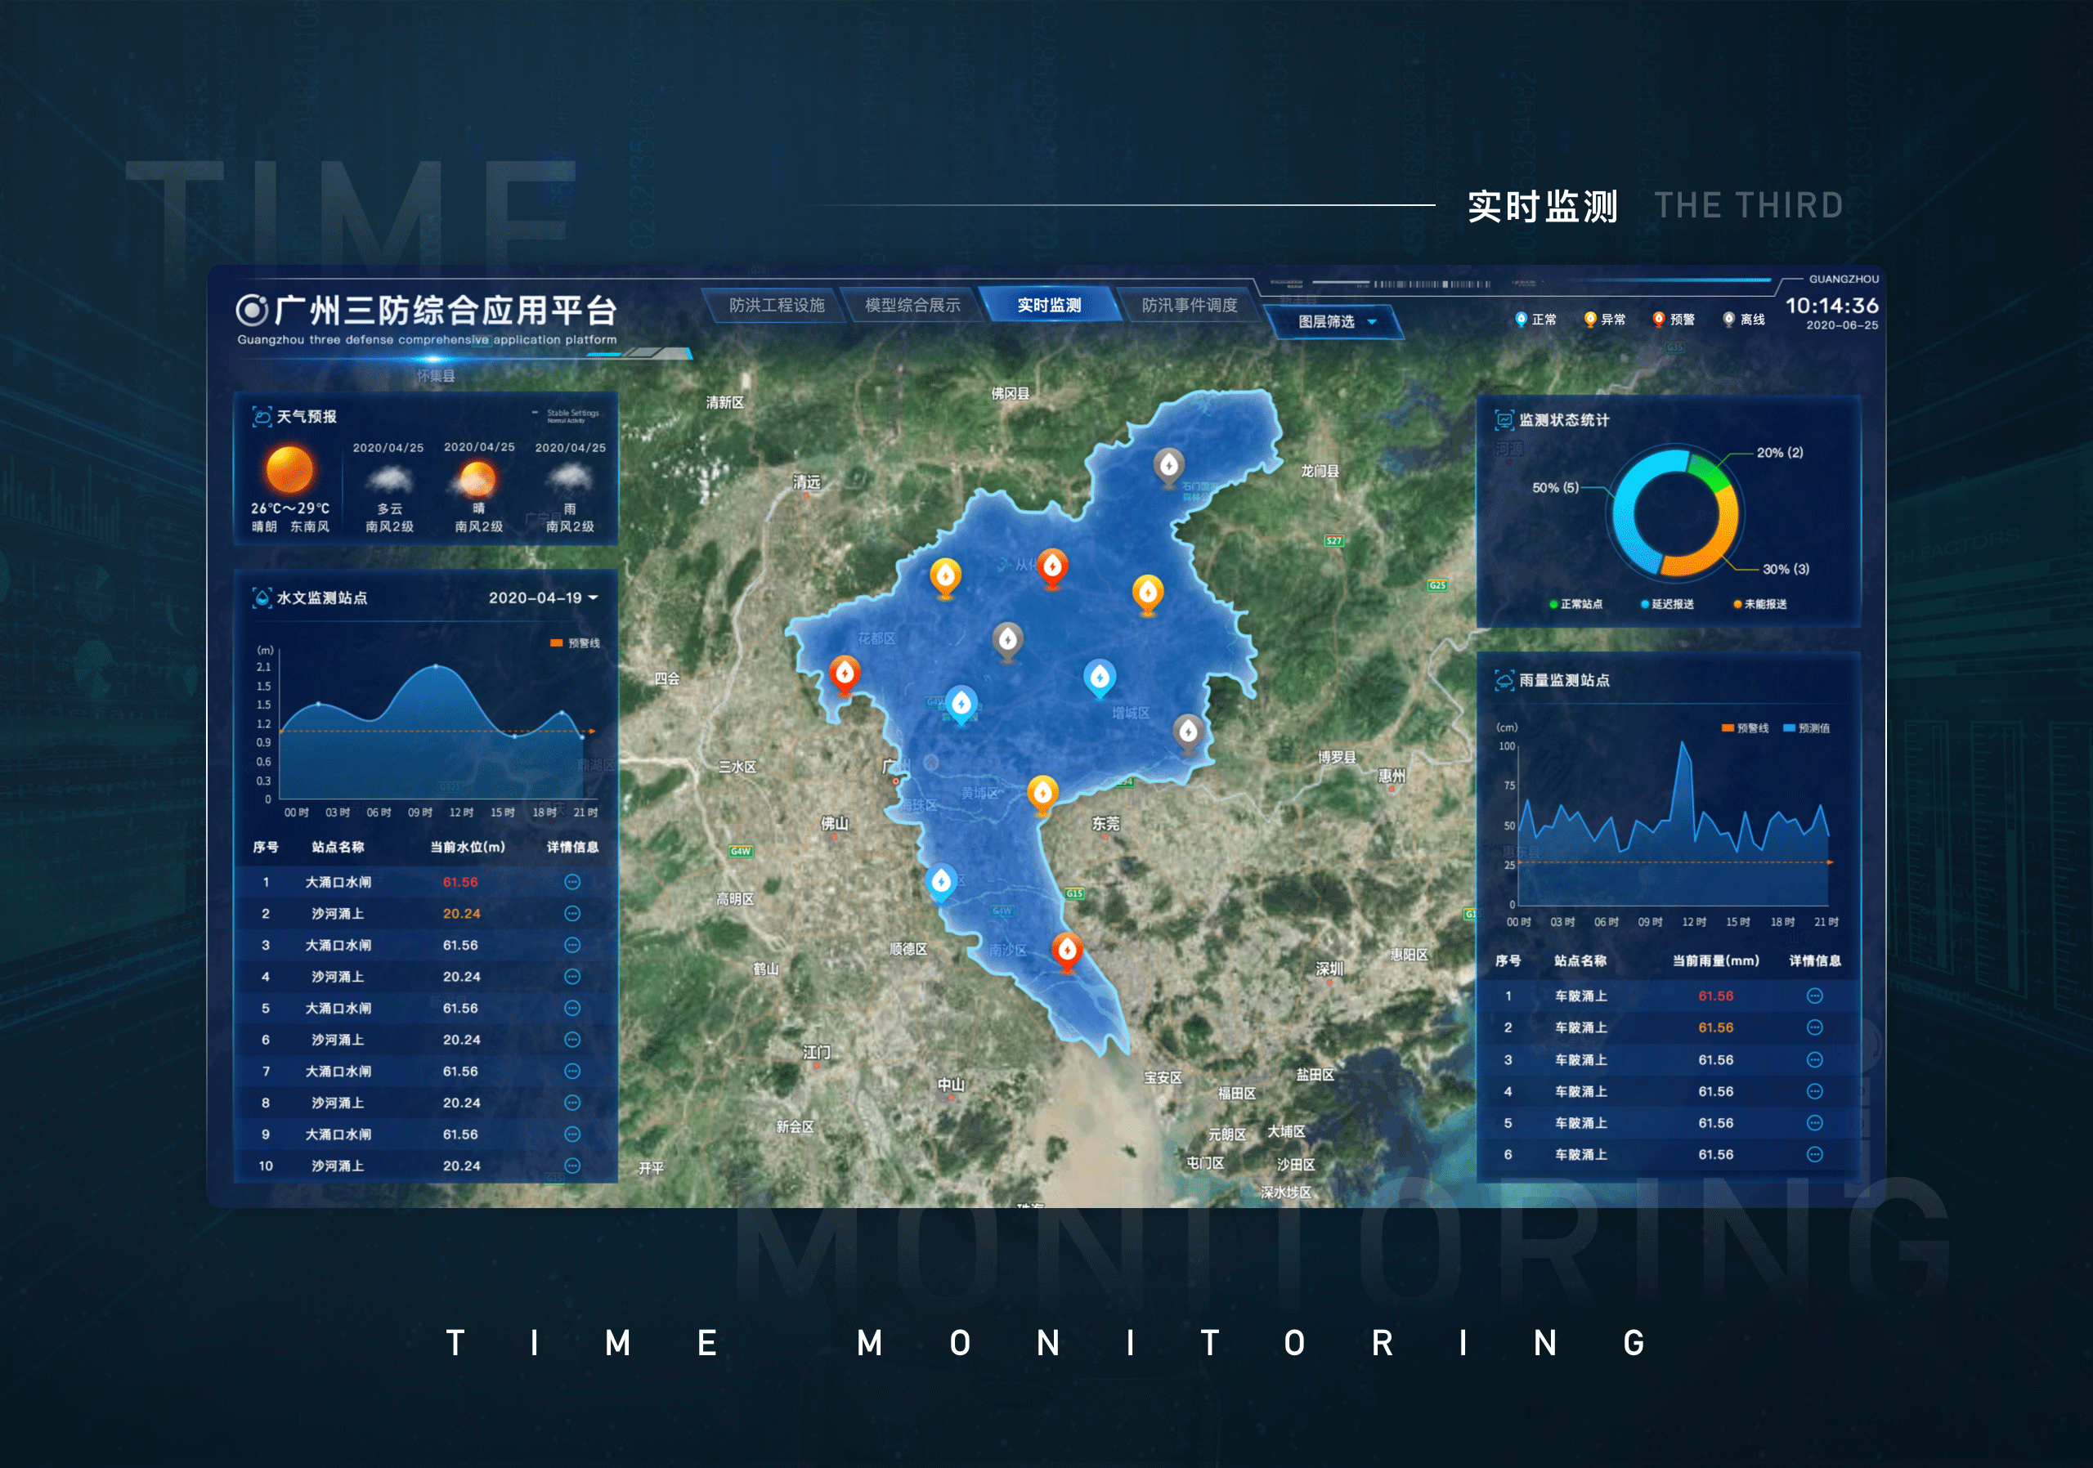The height and width of the screenshot is (1468, 2093).
Task: Toggle the 异常 status filter in top legend
Action: coord(1604,319)
